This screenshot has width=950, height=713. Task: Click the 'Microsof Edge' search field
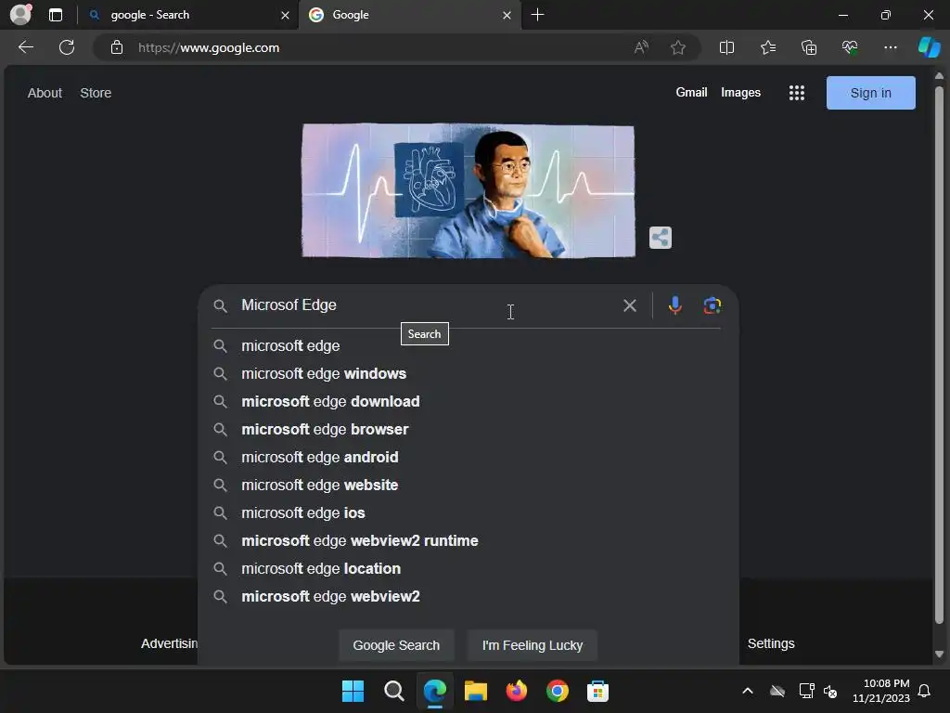pos(424,305)
